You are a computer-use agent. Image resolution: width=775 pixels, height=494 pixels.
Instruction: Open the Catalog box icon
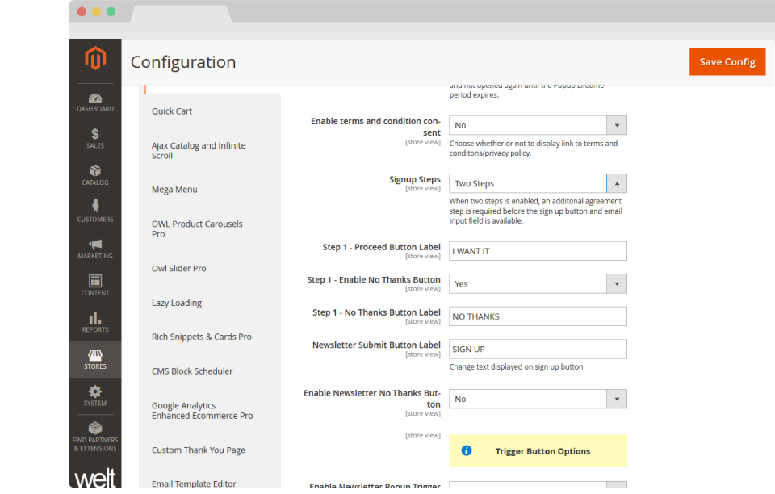[95, 171]
